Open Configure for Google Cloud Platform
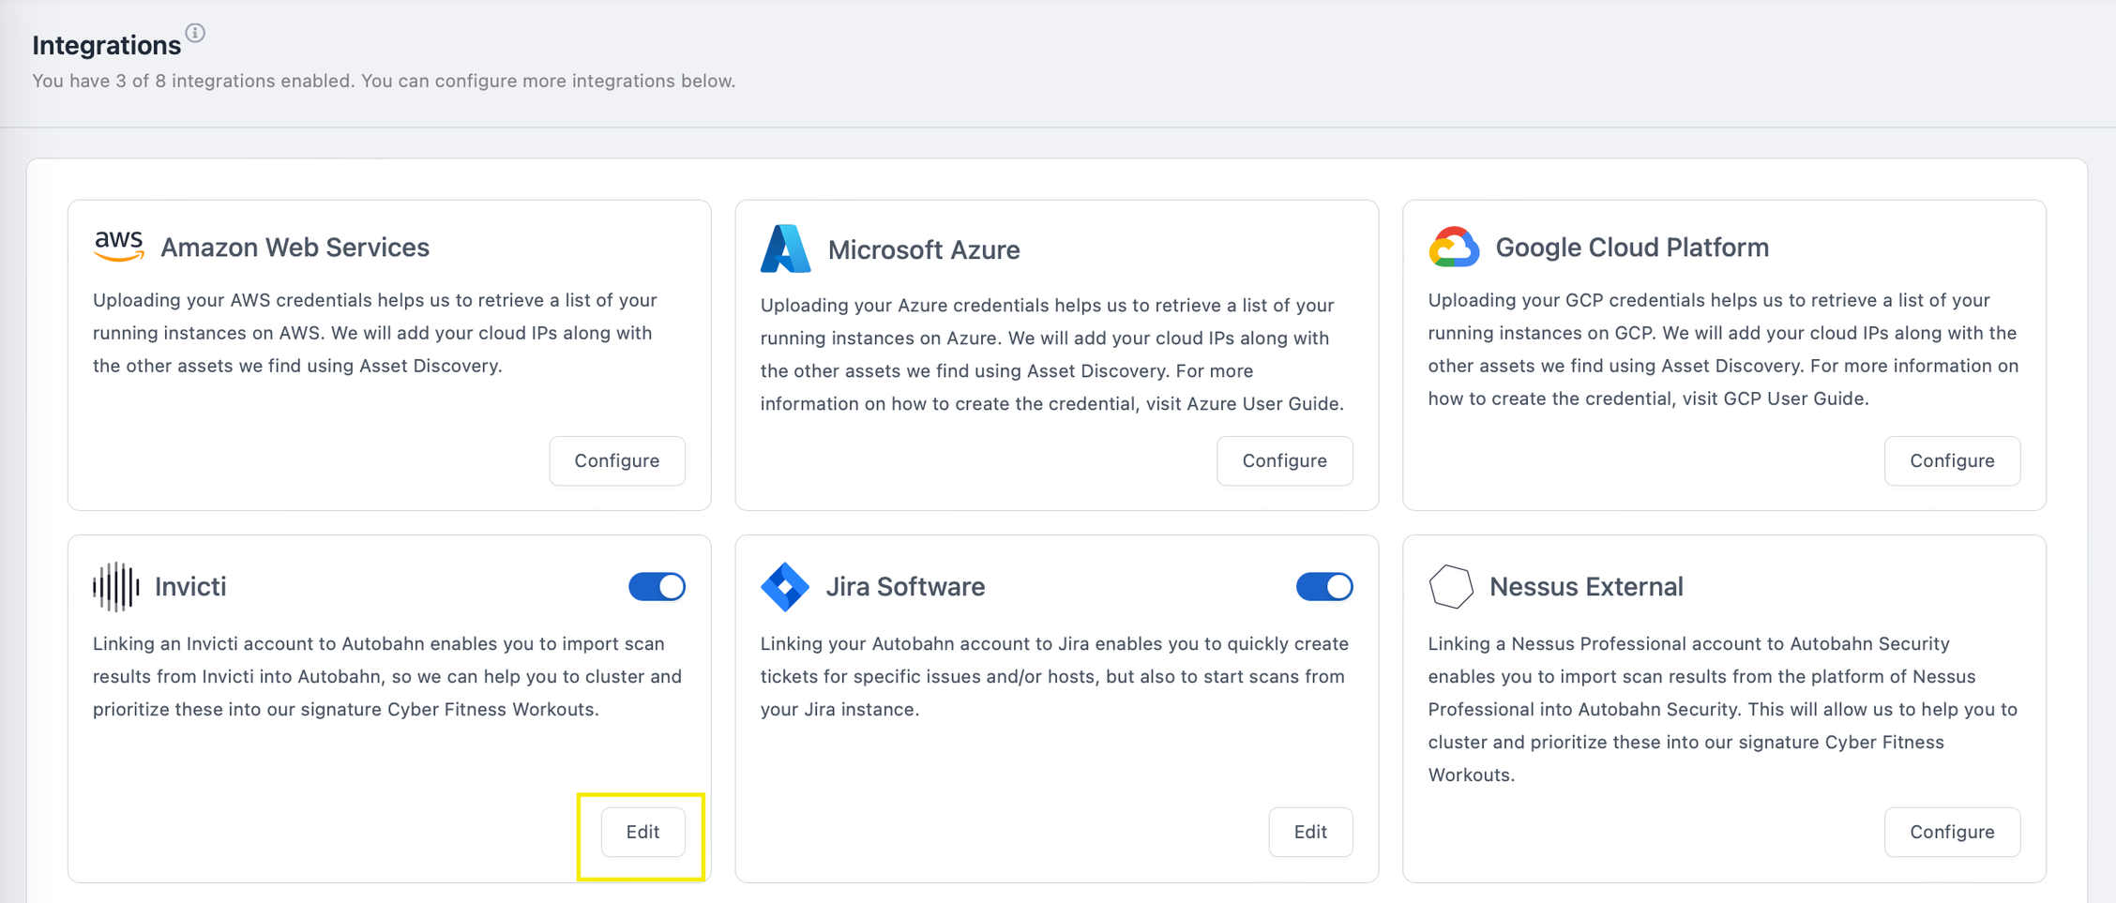The image size is (2116, 903). point(1953,460)
